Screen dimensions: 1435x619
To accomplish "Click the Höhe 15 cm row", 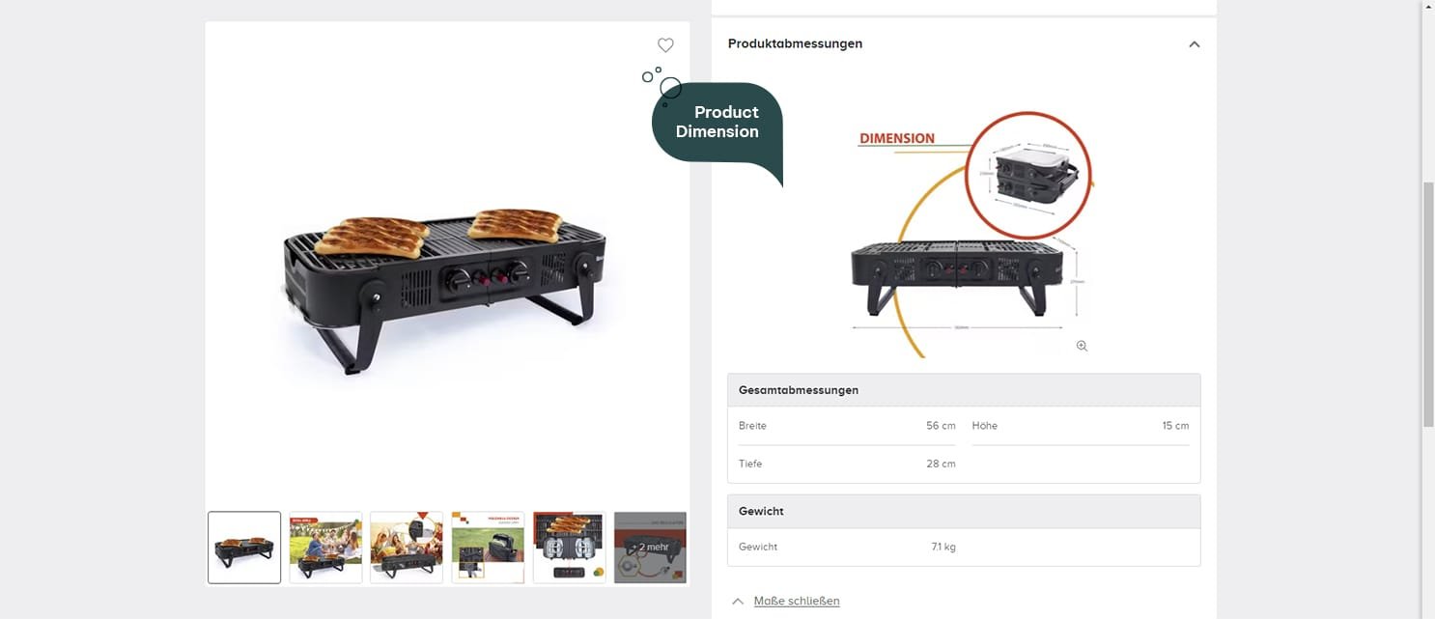I will 1081,426.
